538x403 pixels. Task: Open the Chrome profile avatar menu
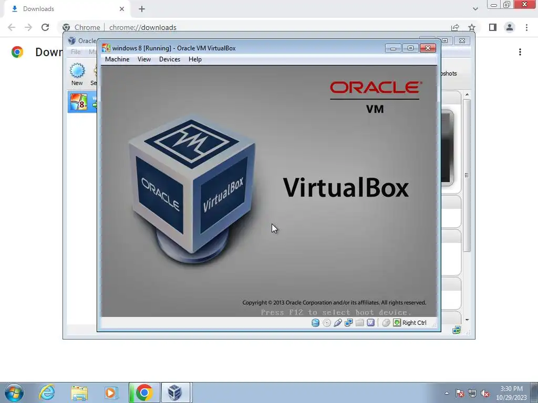pyautogui.click(x=510, y=27)
